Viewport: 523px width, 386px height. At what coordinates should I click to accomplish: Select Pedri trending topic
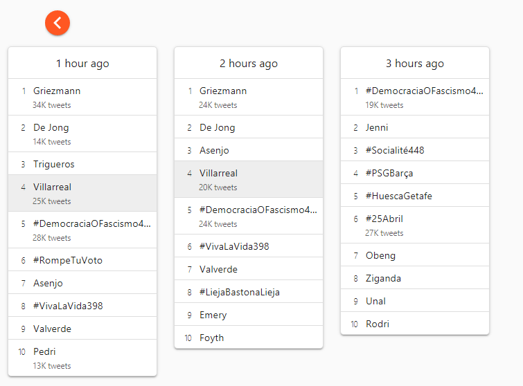click(x=44, y=351)
